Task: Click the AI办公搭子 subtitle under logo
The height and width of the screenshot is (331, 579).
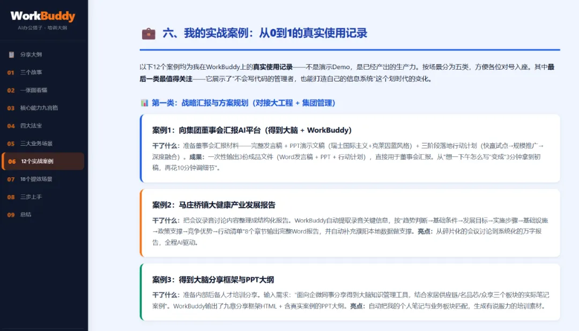Action: point(42,28)
